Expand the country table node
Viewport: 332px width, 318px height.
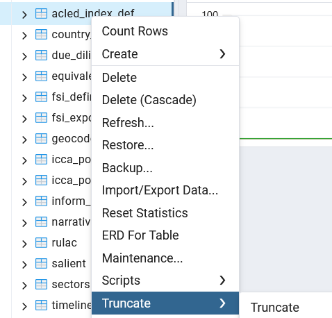[24, 35]
